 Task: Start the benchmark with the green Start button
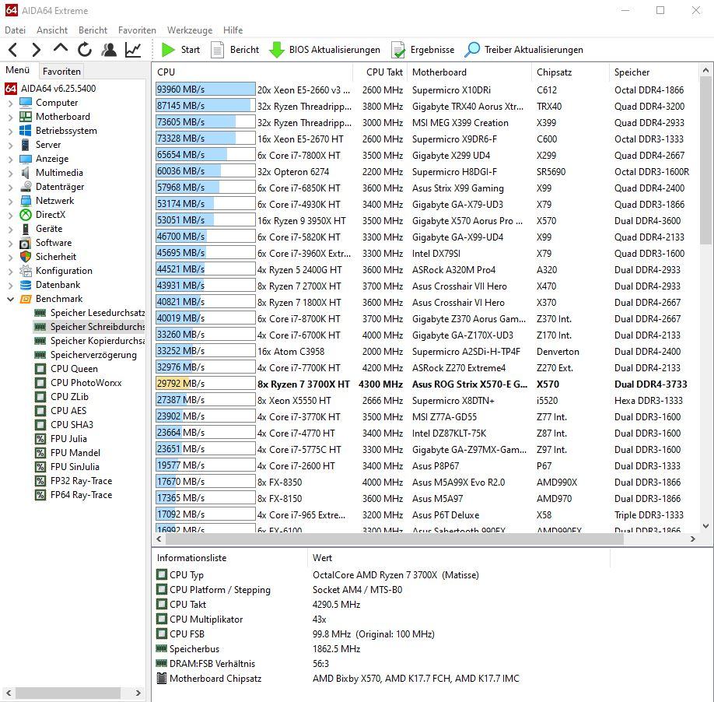(x=180, y=50)
